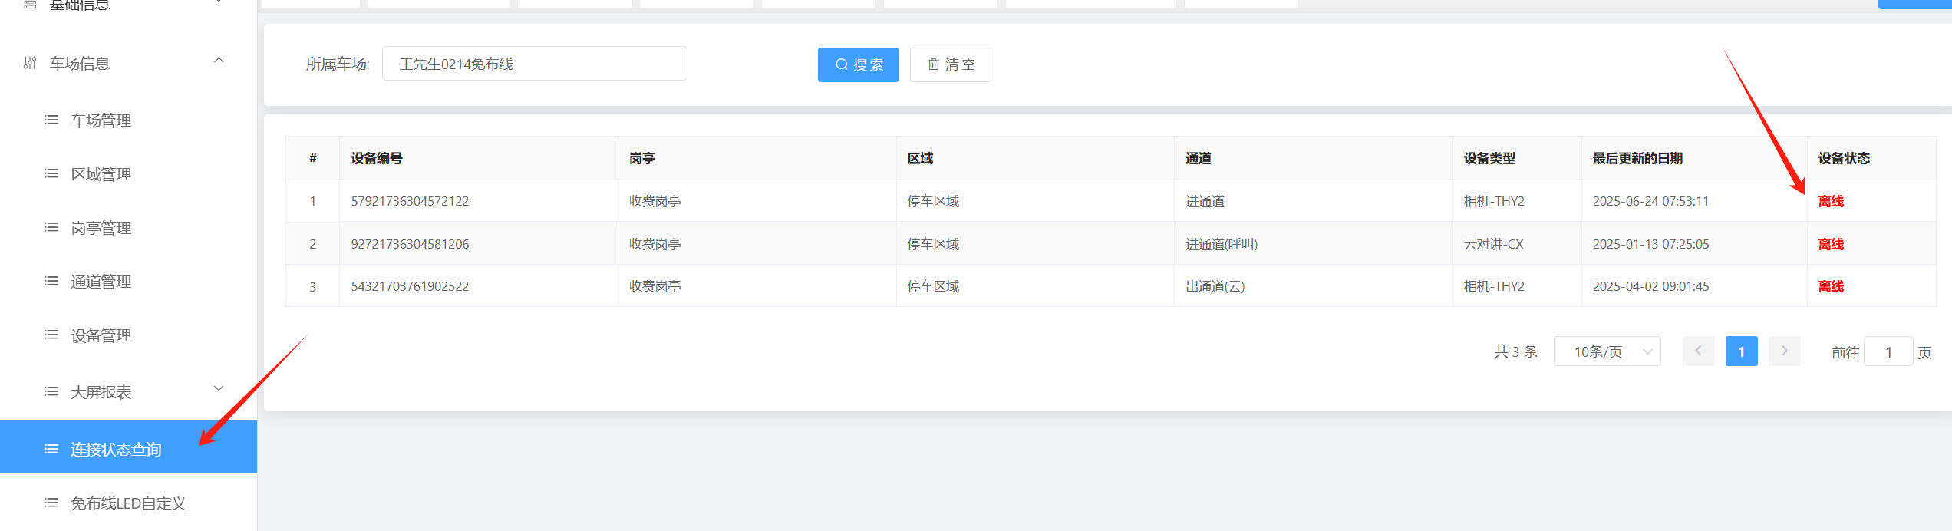Click the list icon beside 设备管理
Viewport: 1952px width, 531px height.
point(51,335)
